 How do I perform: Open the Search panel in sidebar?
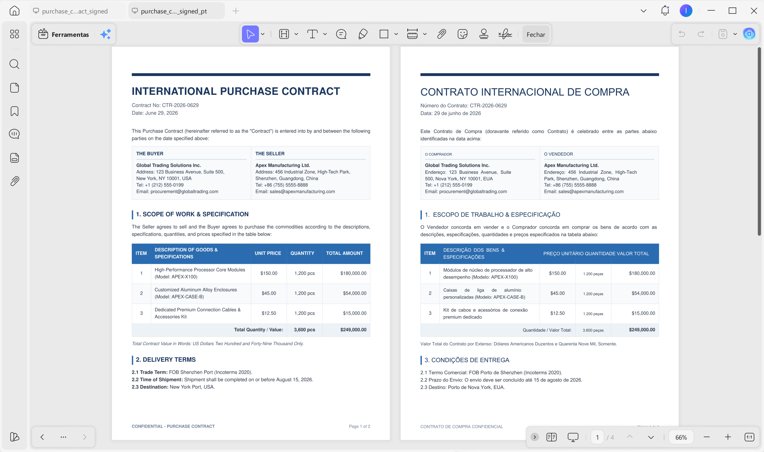point(14,64)
